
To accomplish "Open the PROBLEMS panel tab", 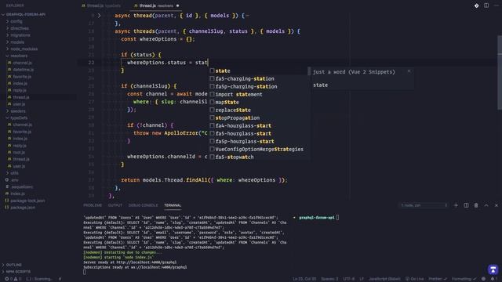I will point(93,205).
